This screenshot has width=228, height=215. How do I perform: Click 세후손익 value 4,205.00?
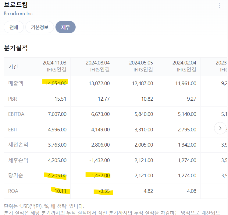[x=57, y=160]
